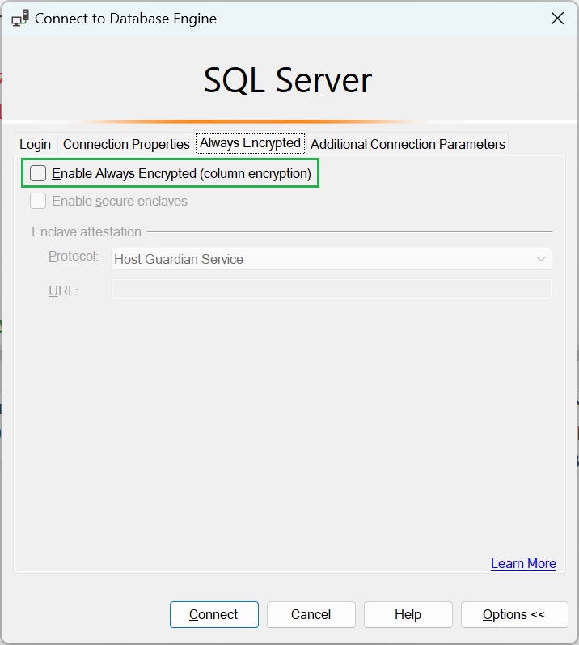Enable Always Encrypted column encryption checkbox
579x645 pixels.
pyautogui.click(x=38, y=173)
